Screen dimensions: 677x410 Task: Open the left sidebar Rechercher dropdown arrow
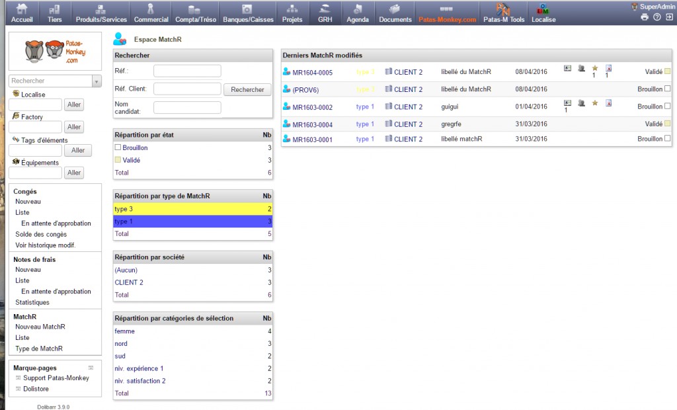click(x=97, y=81)
